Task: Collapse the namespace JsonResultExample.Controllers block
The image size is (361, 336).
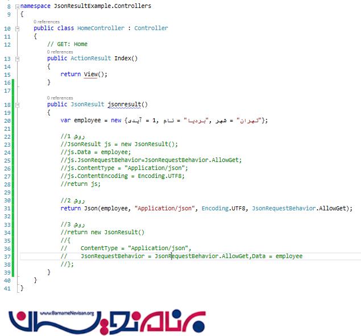Action: coord(17,7)
